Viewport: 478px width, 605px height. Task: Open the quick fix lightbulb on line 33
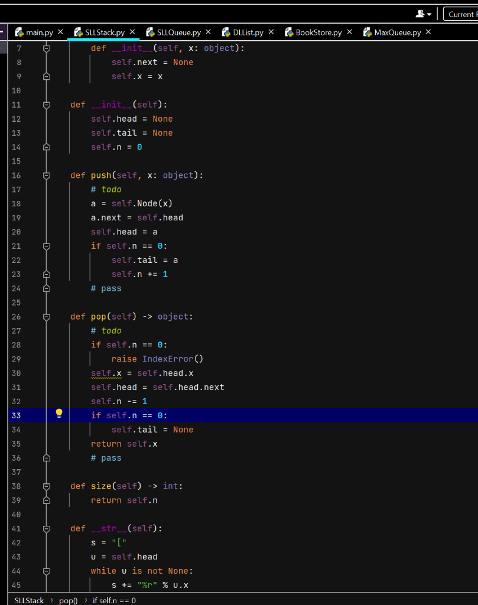pos(58,414)
